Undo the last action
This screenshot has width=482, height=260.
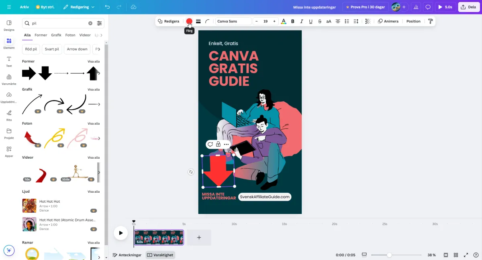point(107,7)
